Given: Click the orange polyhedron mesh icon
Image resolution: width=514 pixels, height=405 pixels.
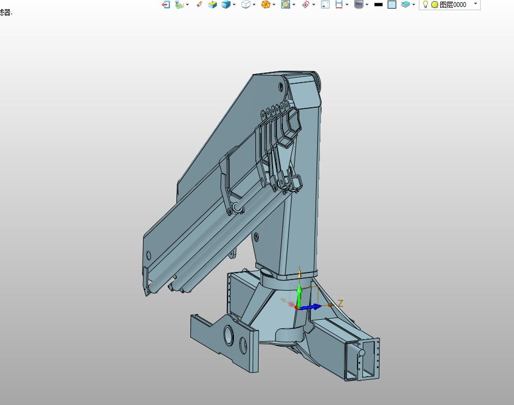Looking at the screenshot, I should click(x=266, y=5).
